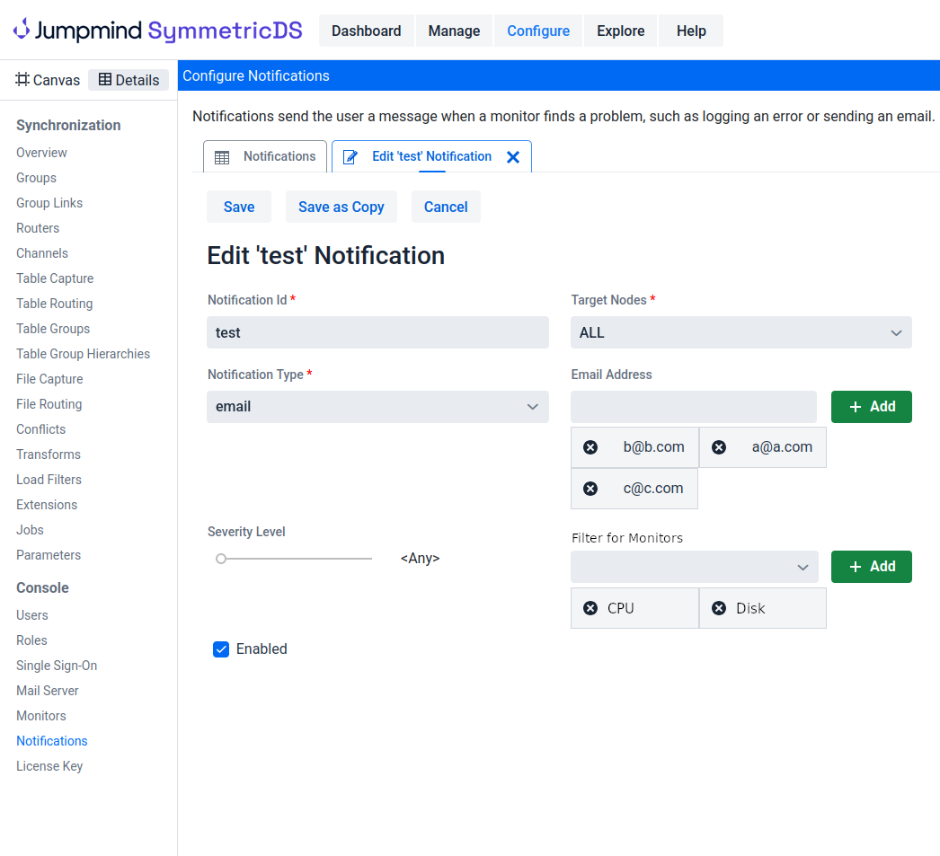This screenshot has height=856, width=940.
Task: Open the Manage menu
Action: click(x=454, y=31)
